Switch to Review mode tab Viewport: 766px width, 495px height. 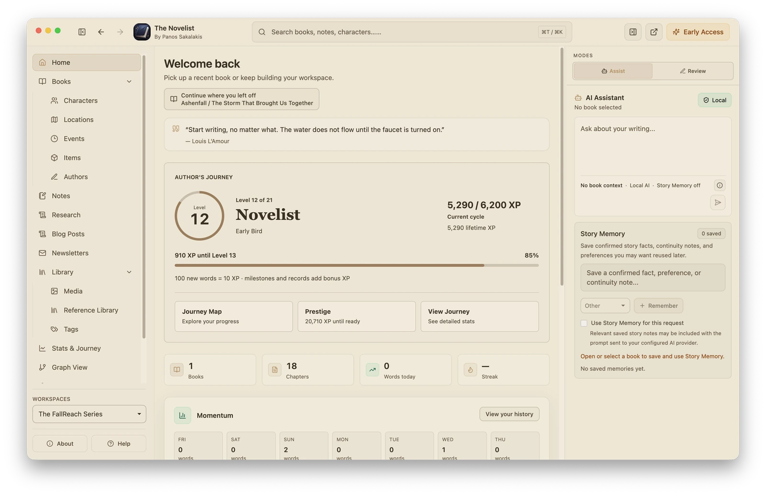(693, 71)
